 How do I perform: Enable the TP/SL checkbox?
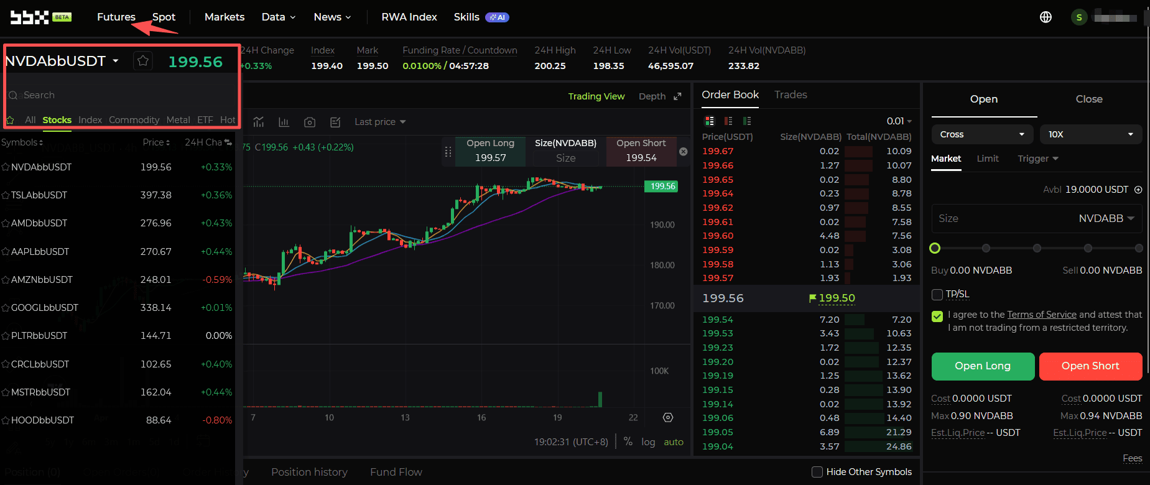937,294
